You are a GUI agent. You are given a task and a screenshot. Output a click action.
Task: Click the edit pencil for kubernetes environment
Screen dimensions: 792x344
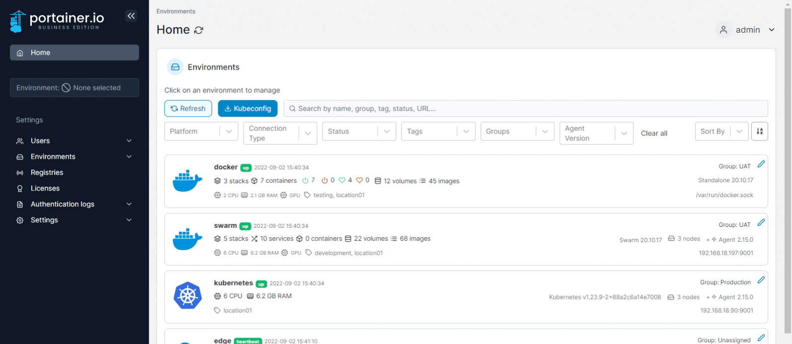[x=761, y=280]
